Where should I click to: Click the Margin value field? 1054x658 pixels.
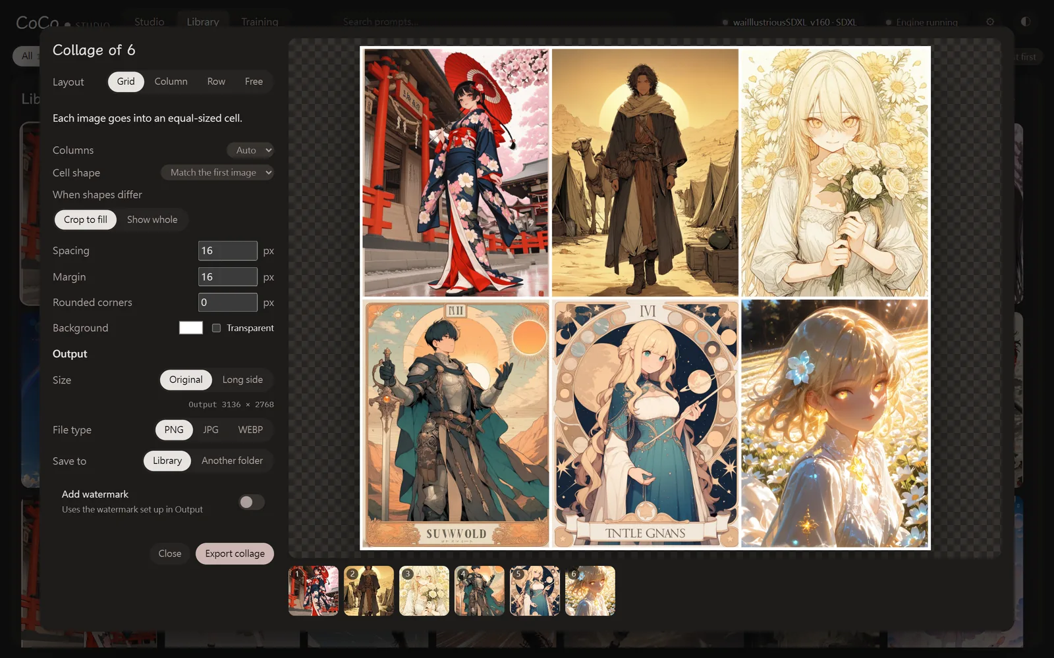pyautogui.click(x=228, y=277)
